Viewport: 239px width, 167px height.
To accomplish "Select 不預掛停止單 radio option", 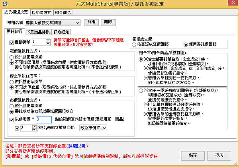I will pos(12,87).
